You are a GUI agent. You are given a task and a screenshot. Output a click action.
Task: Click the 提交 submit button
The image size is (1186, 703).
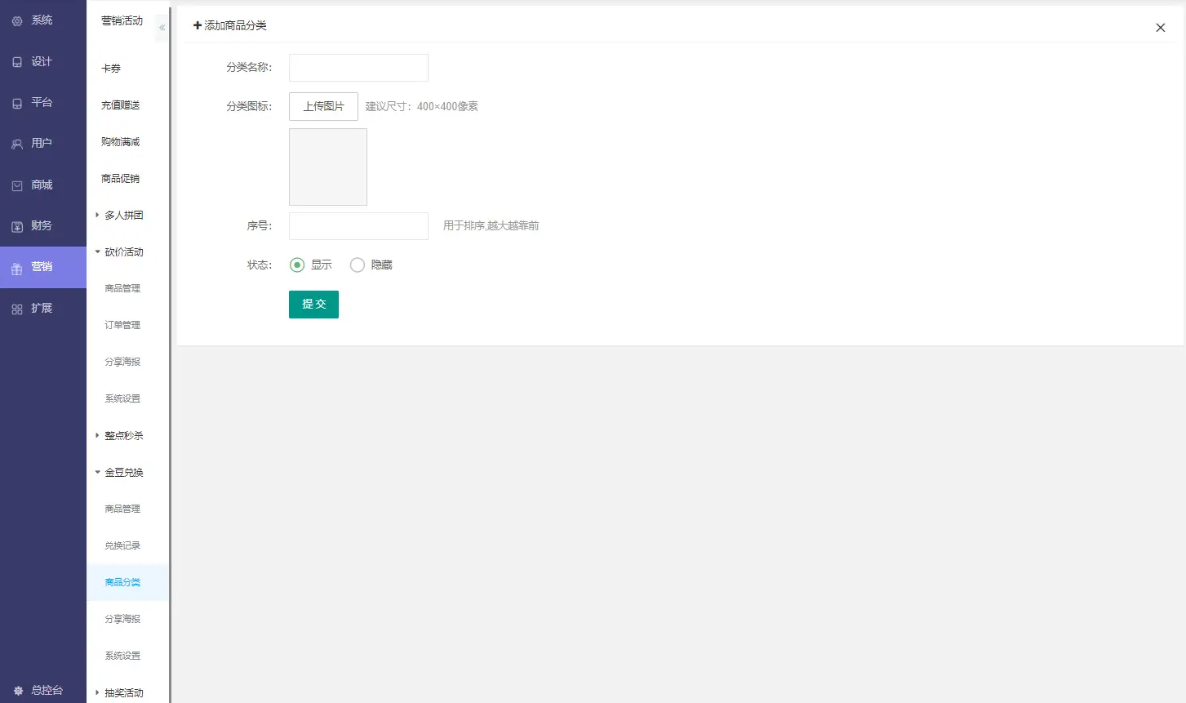313,304
